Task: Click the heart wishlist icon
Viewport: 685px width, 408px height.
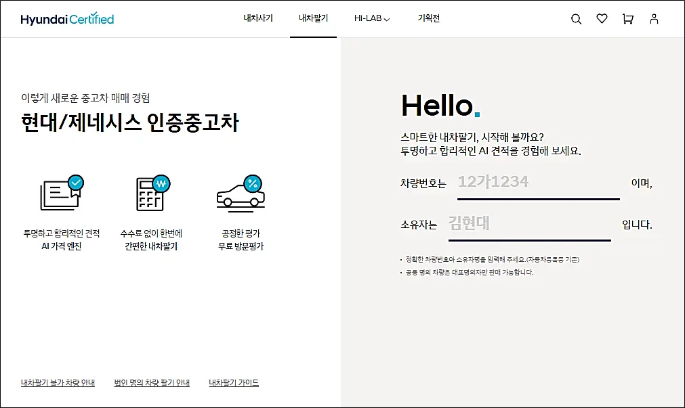Action: (x=601, y=19)
